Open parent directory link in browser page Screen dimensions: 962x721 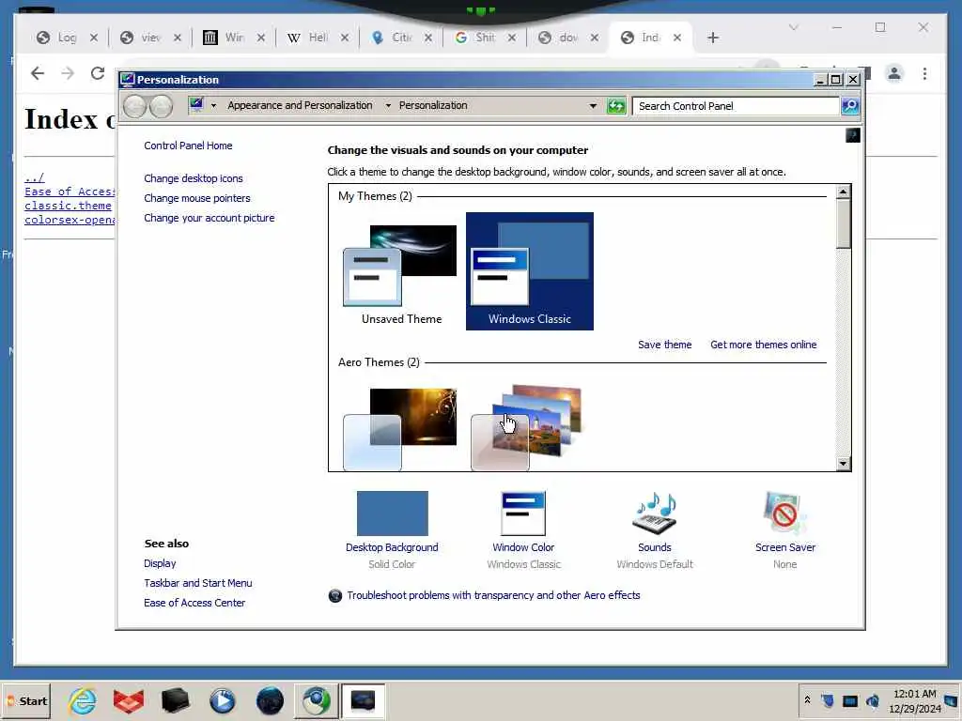[x=35, y=177]
